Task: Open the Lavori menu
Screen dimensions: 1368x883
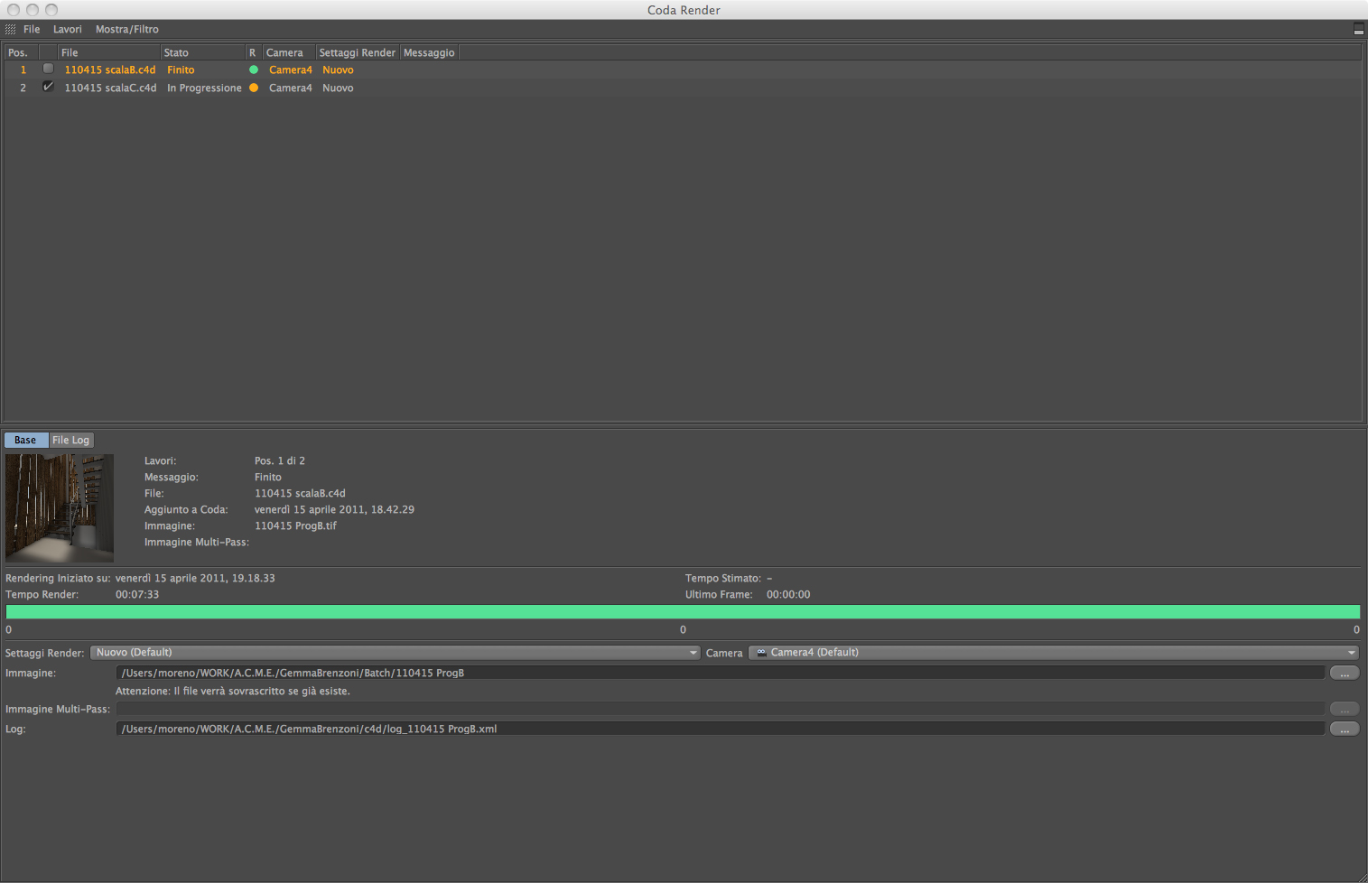Action: tap(68, 29)
